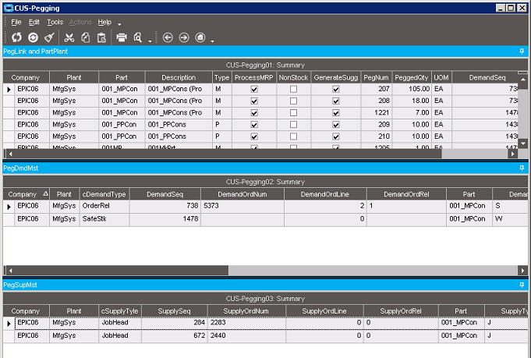Open the Edit menu

pos(34,22)
